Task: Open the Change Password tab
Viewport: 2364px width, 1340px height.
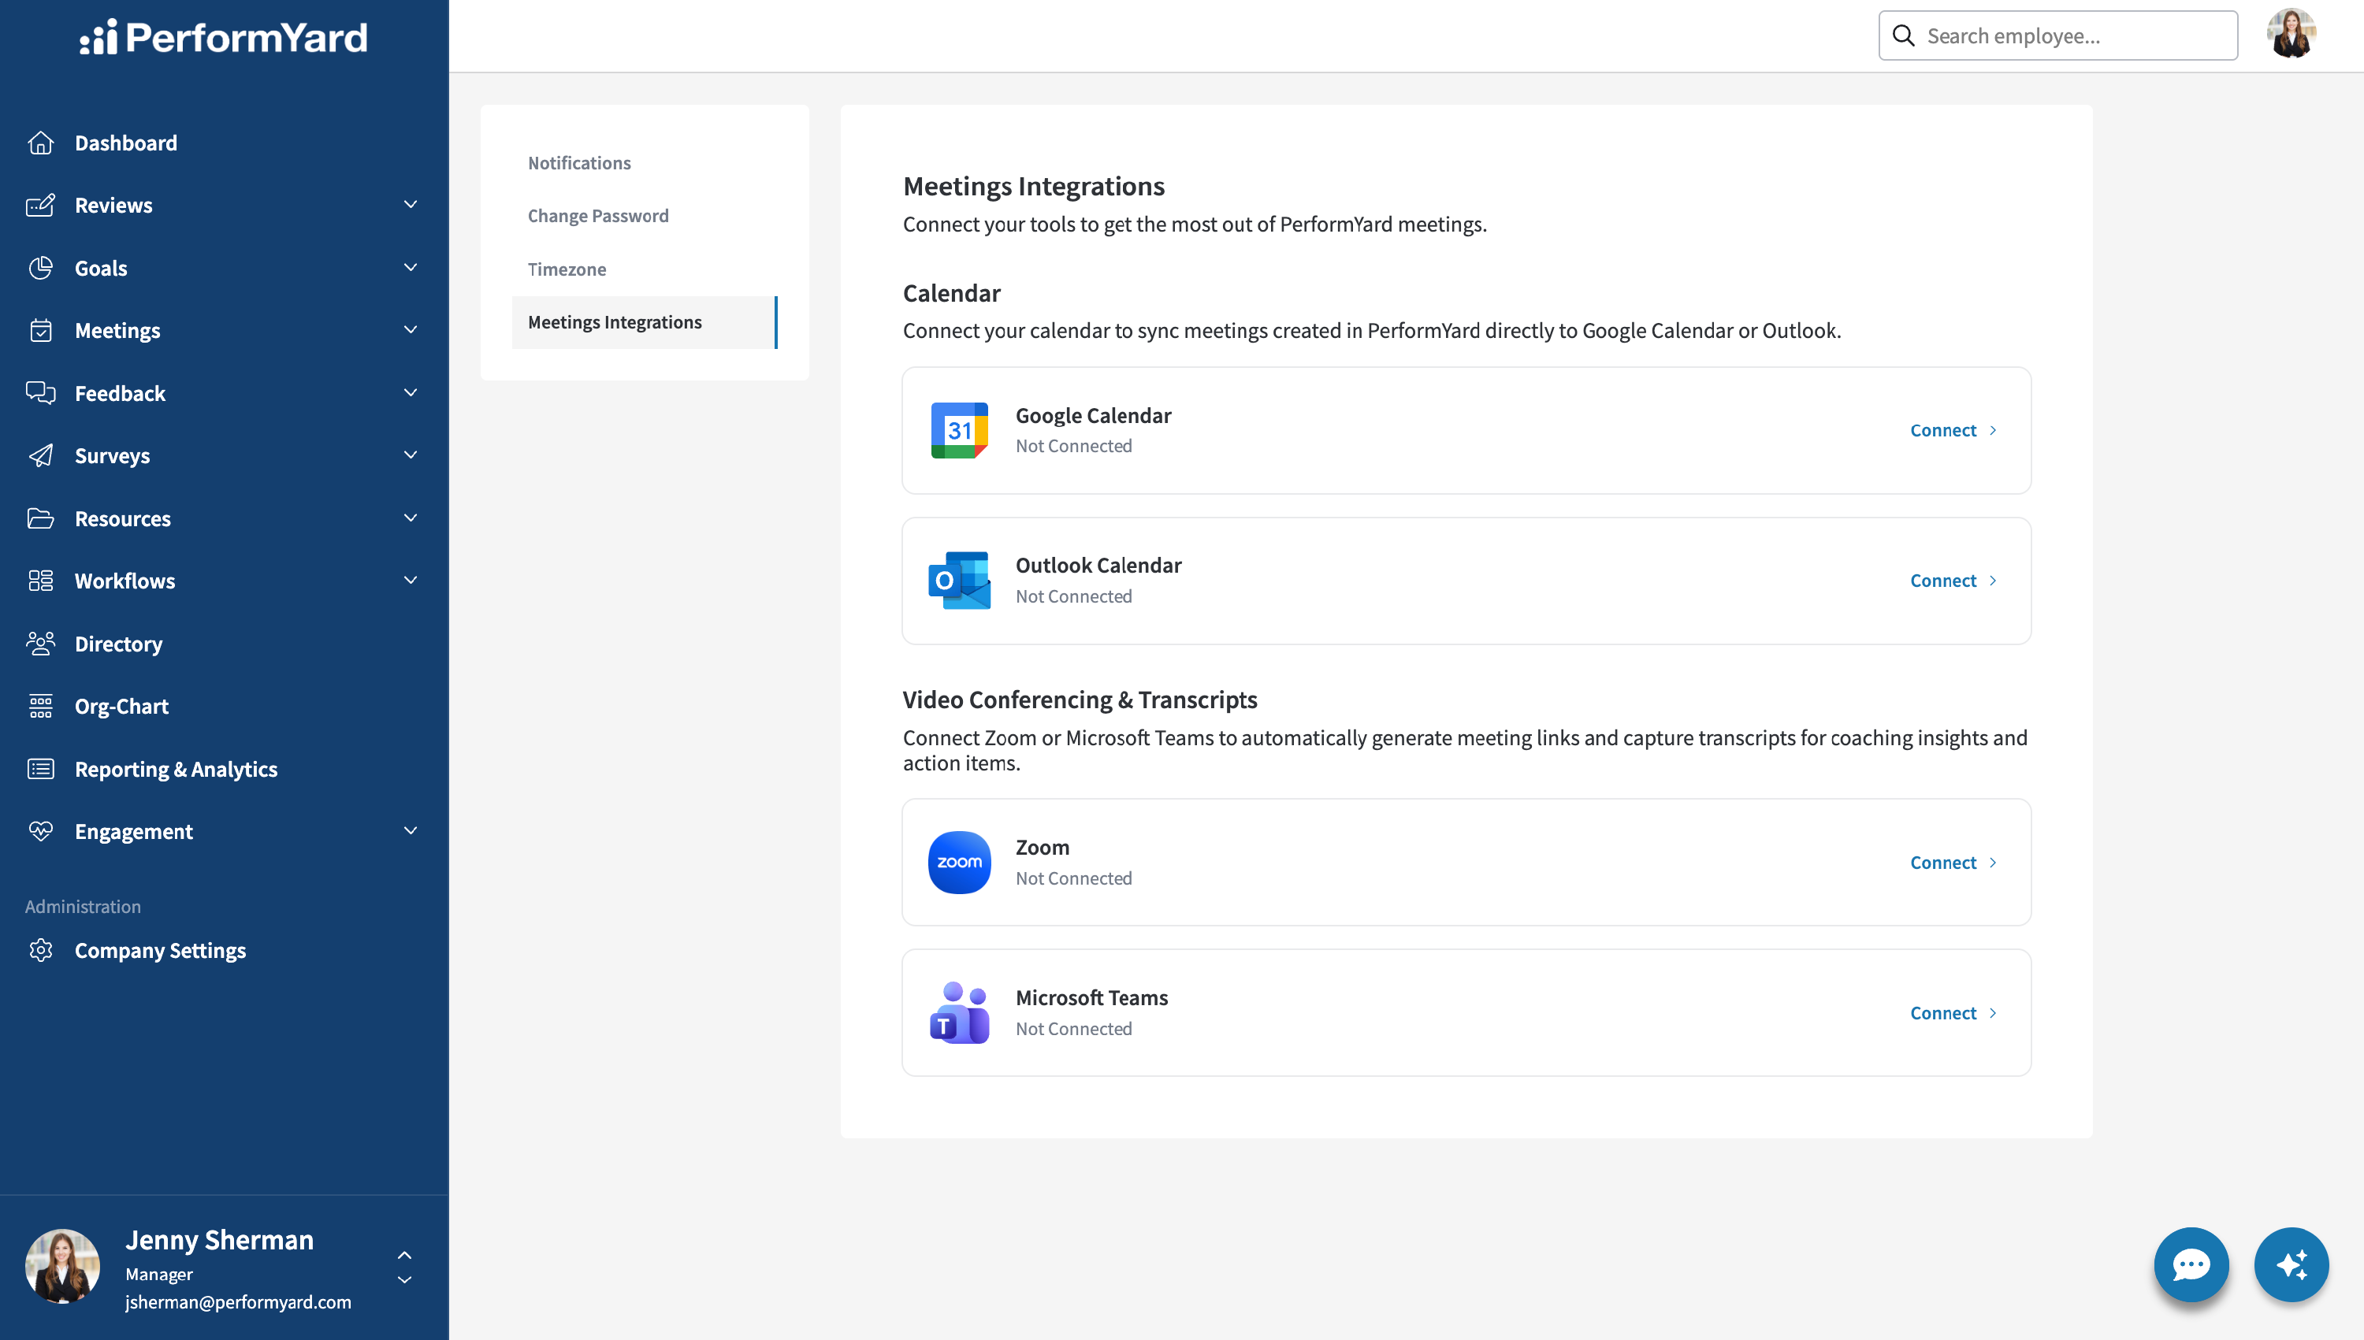Action: (598, 215)
